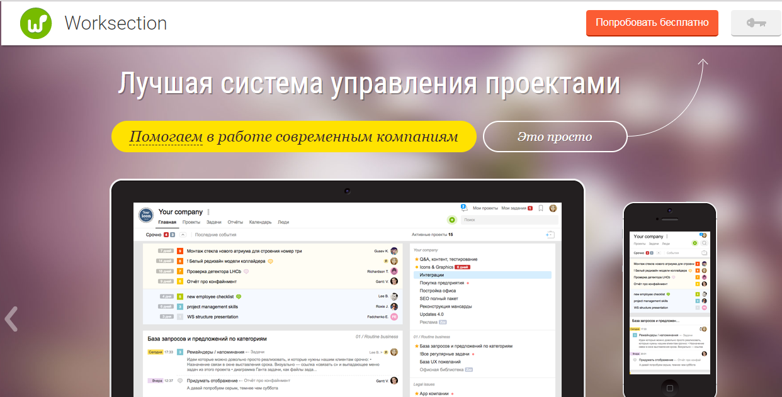Click the Worksection logo icon
Viewport: 782px width, 397px height.
[x=35, y=23]
